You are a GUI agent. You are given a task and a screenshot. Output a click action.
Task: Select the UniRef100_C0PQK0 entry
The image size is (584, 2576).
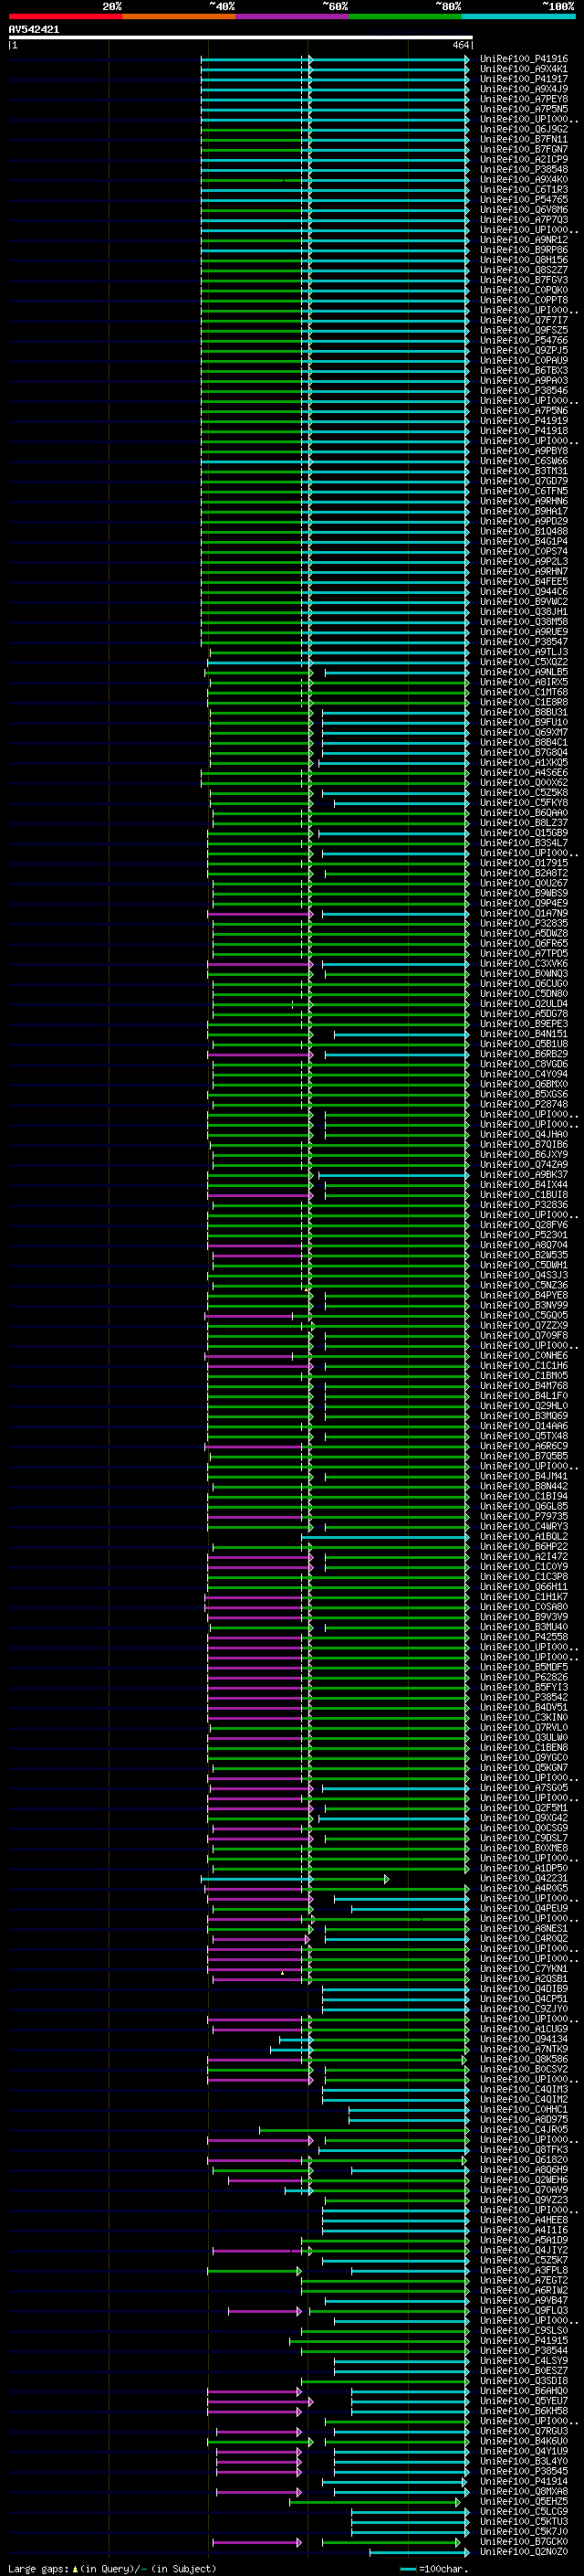pos(524,290)
